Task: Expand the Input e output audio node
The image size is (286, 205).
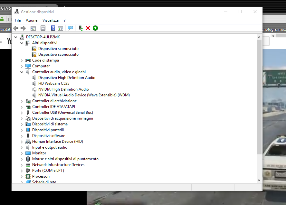Action: coord(22,148)
